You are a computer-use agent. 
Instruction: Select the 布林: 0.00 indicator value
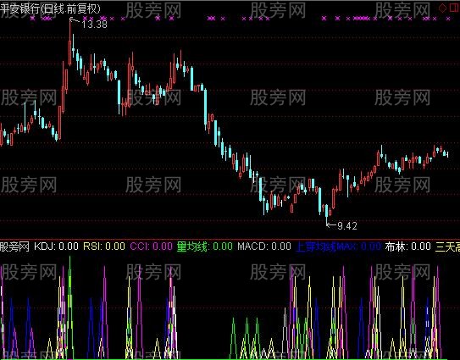408,246
